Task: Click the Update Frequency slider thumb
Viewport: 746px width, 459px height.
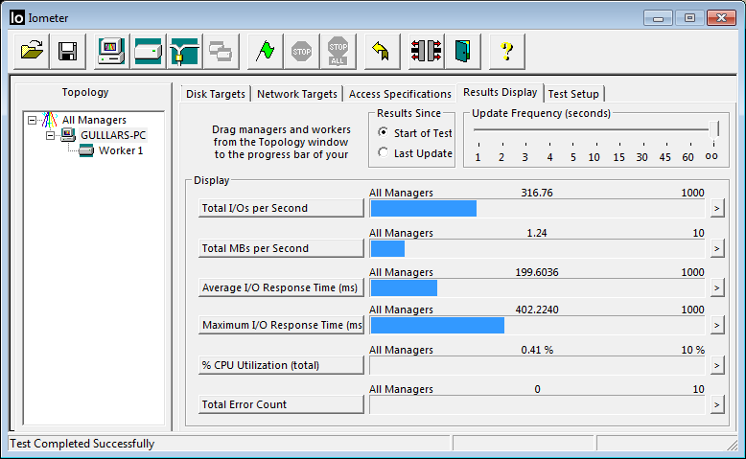Action: pos(713,129)
